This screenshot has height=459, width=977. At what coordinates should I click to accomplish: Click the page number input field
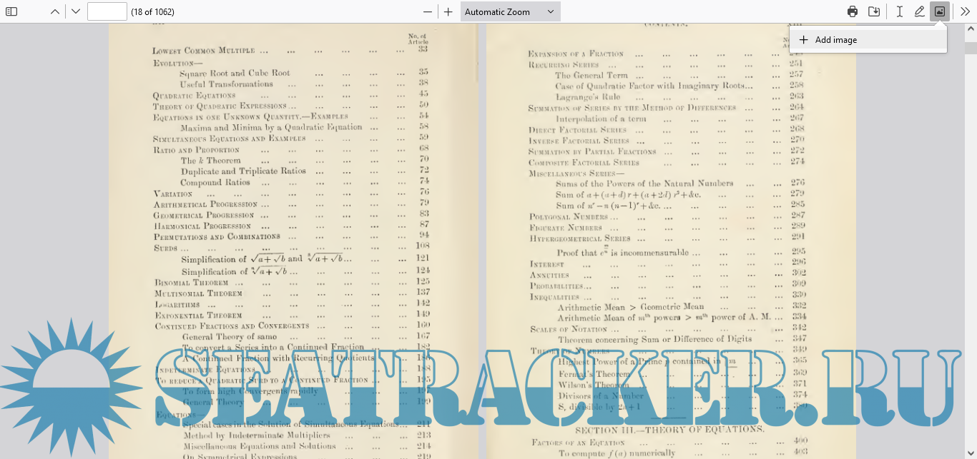pos(107,11)
